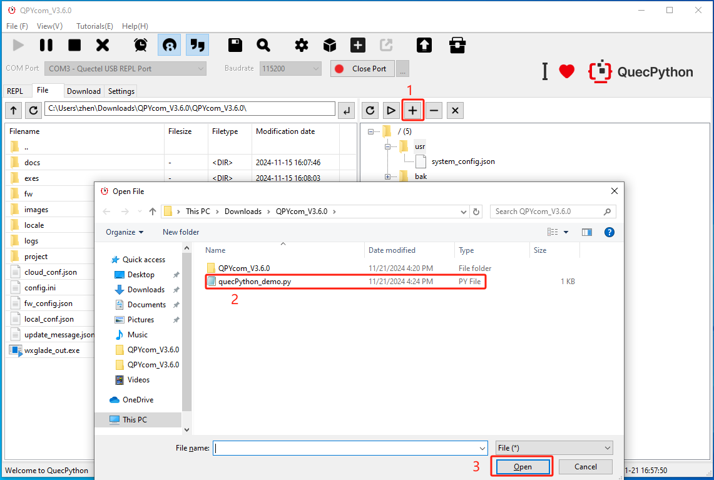The width and height of the screenshot is (714, 480).
Task: Click Open button in the dialog
Action: pos(523,467)
